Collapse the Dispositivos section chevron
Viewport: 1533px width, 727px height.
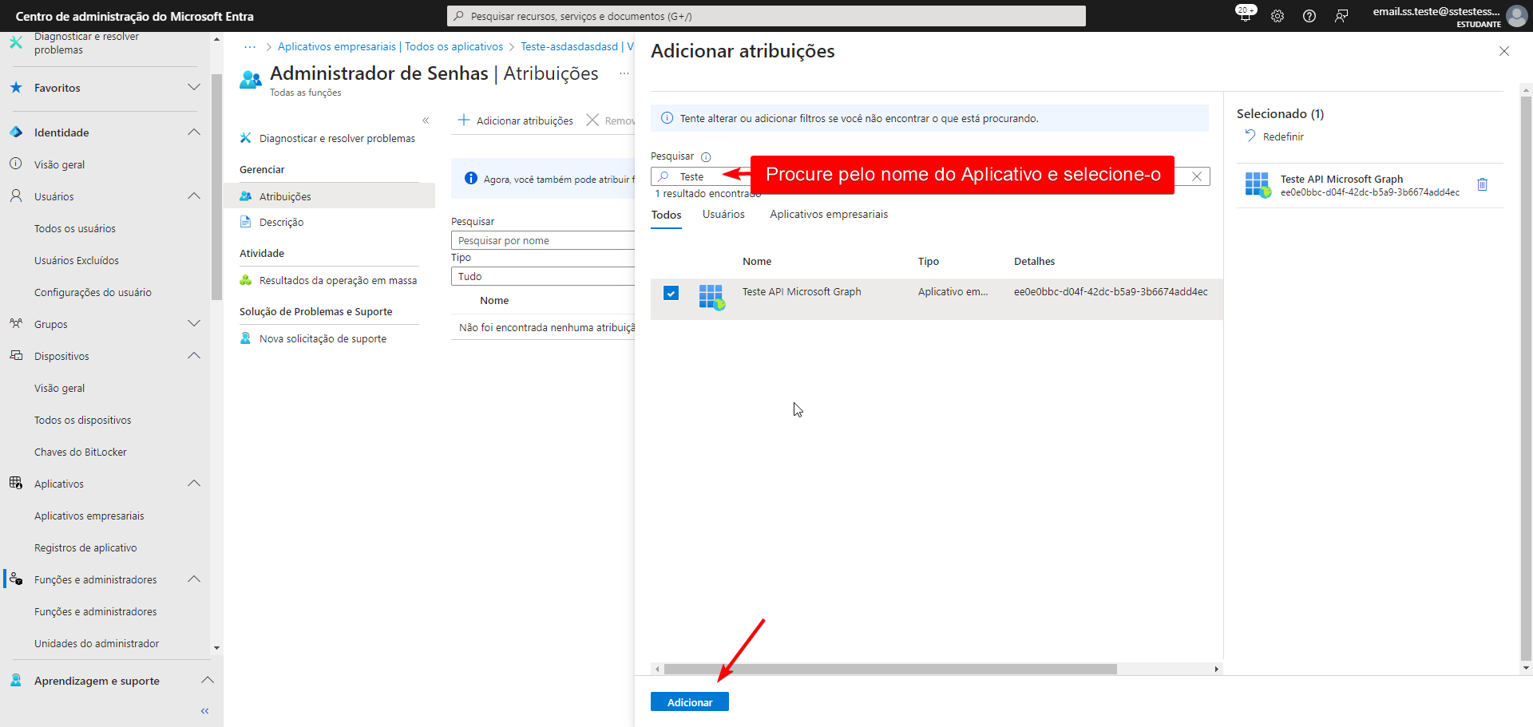pyautogui.click(x=194, y=355)
